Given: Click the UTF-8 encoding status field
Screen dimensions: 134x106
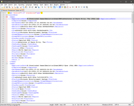Looking at the screenshot, I should click(x=117, y=105).
